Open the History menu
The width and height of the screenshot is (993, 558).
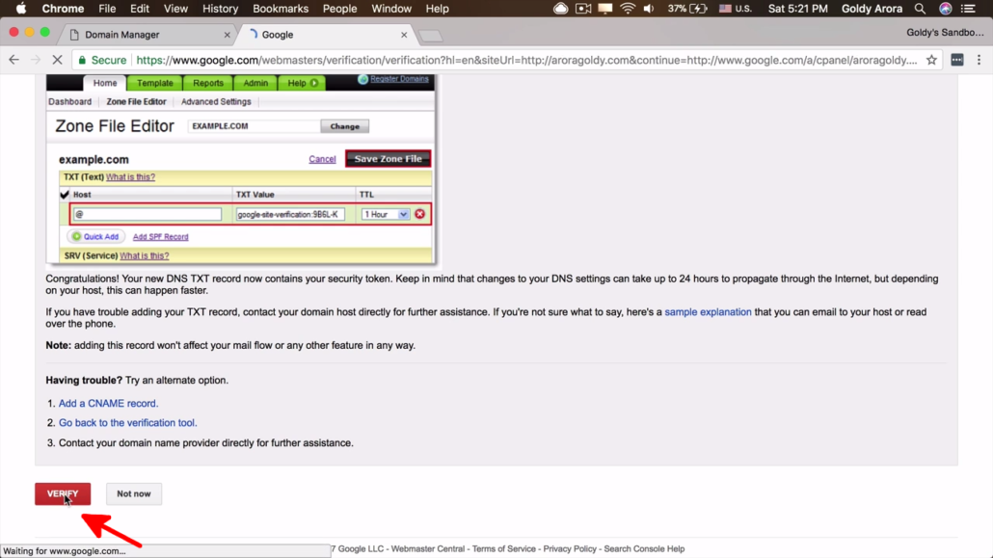220,9
